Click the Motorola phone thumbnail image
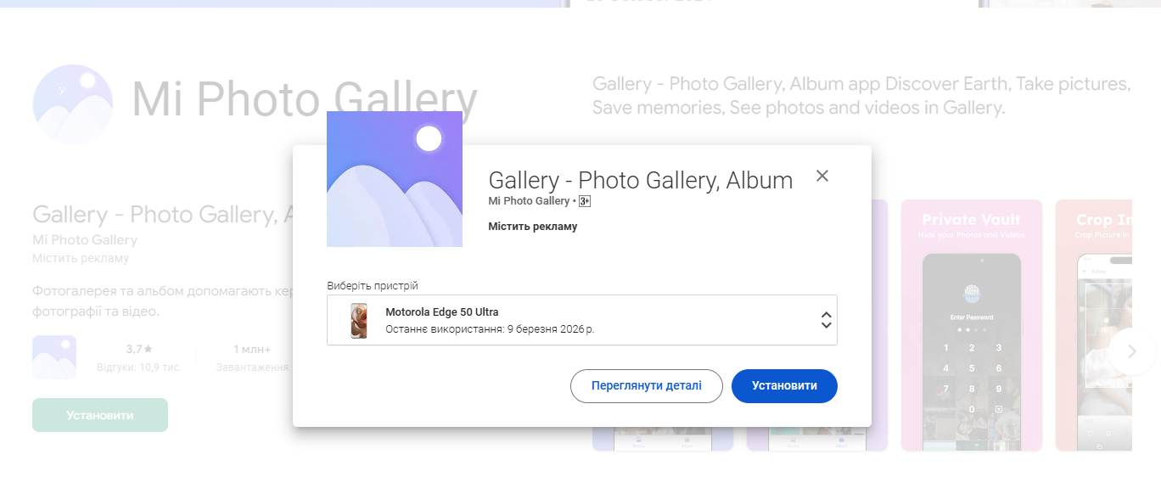 (x=359, y=320)
